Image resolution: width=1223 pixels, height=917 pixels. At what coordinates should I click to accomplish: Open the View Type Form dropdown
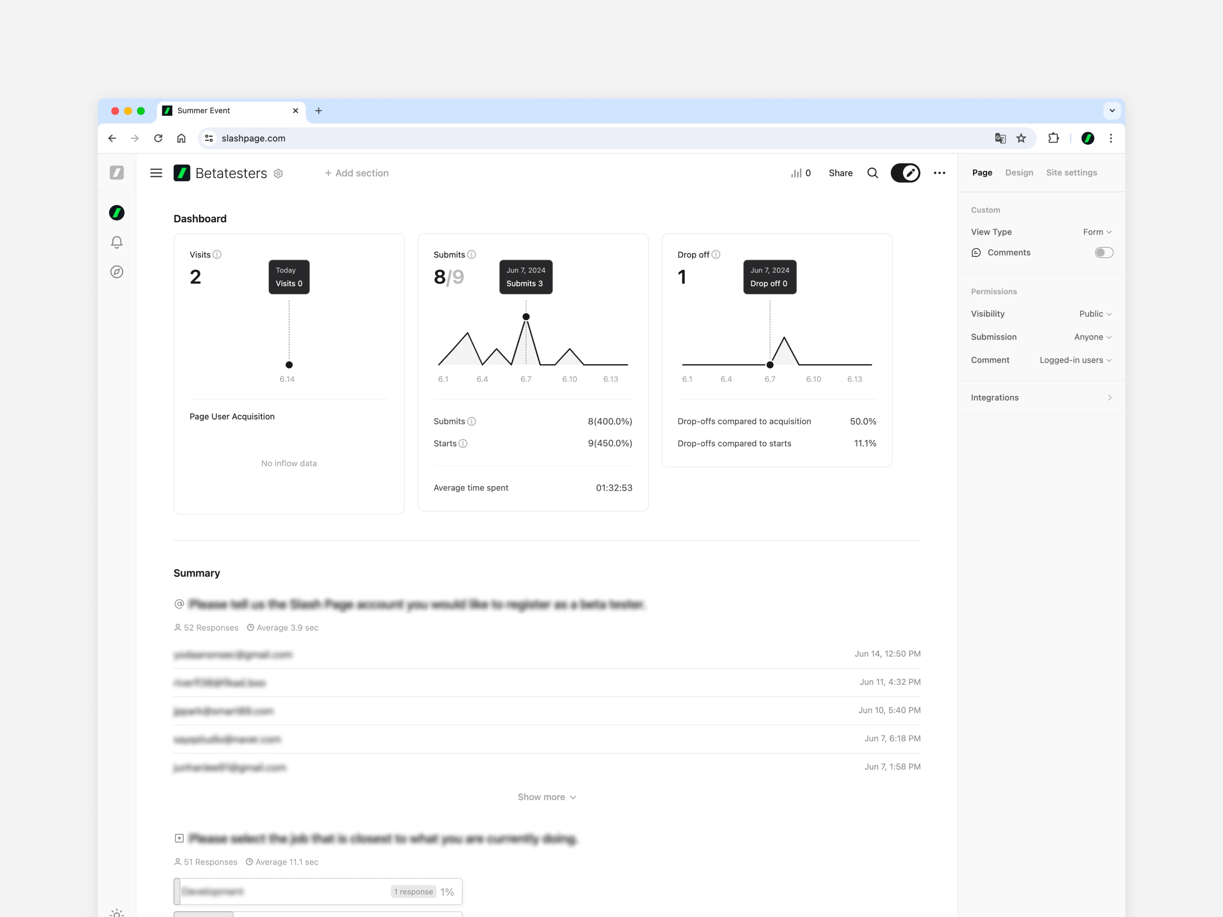[1097, 232]
